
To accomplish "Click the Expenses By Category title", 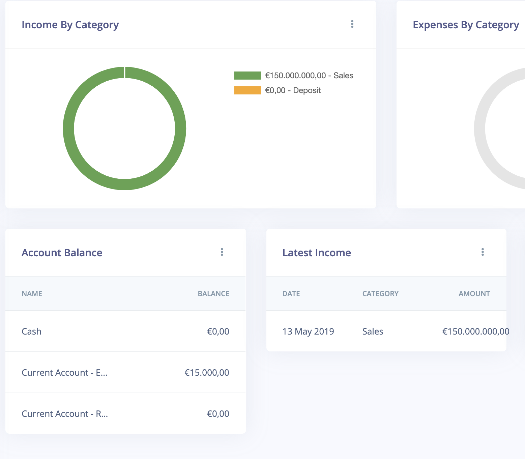I will coord(466,25).
